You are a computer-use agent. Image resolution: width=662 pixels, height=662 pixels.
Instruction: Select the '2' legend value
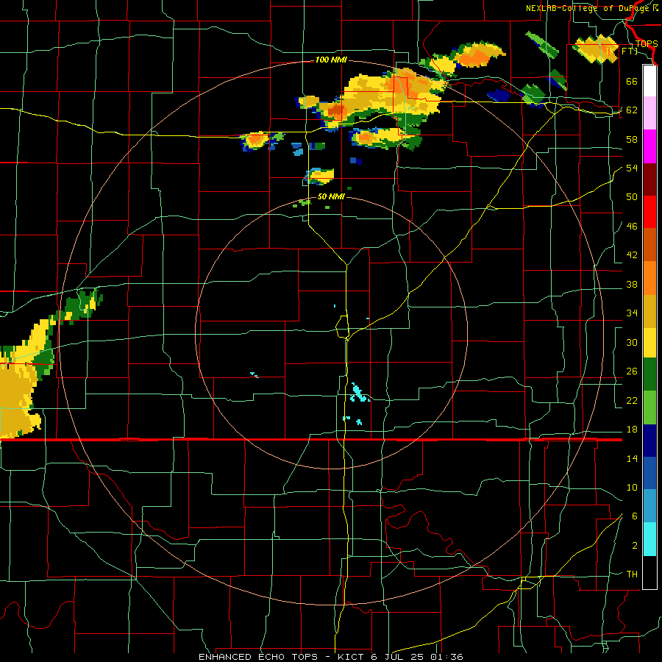(x=635, y=546)
